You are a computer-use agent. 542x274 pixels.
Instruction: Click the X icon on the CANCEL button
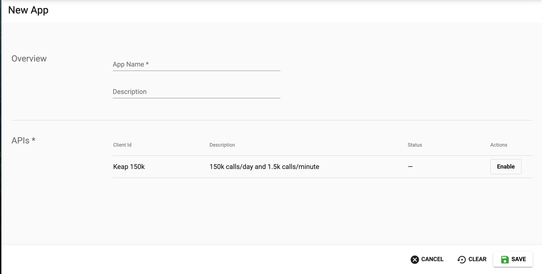(x=414, y=259)
